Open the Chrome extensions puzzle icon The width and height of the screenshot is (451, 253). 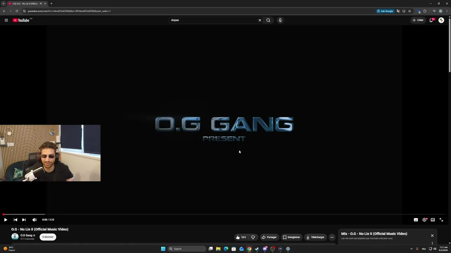pos(425,11)
